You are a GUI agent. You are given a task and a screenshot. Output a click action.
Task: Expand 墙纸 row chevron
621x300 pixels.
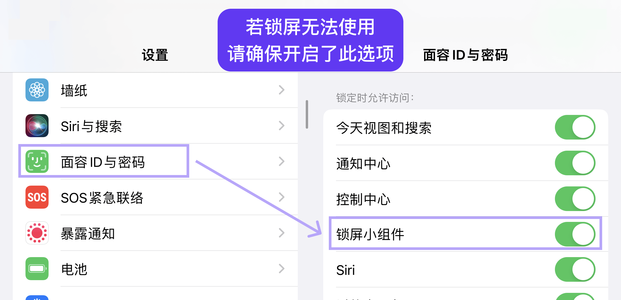point(282,90)
